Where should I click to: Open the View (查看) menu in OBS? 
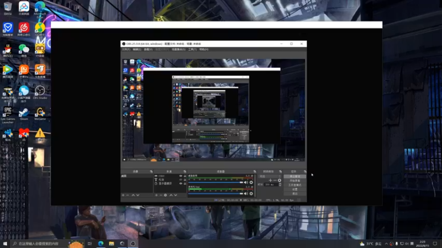148,50
